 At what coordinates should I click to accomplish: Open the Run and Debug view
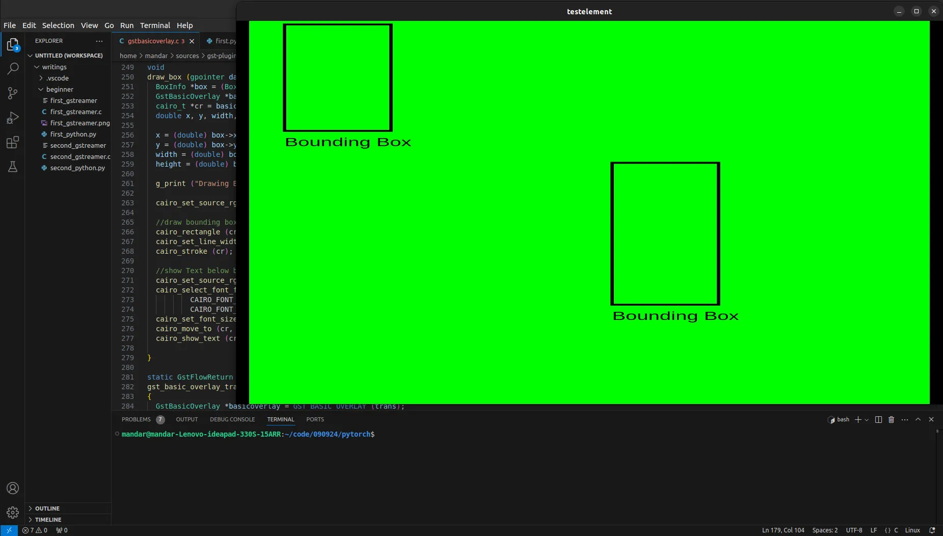pos(13,118)
